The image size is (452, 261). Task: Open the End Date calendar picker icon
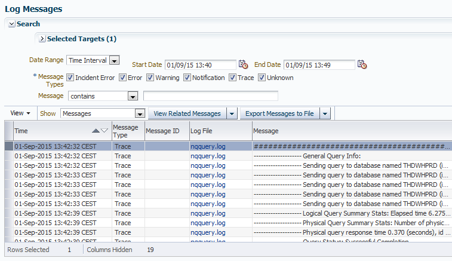click(362, 65)
